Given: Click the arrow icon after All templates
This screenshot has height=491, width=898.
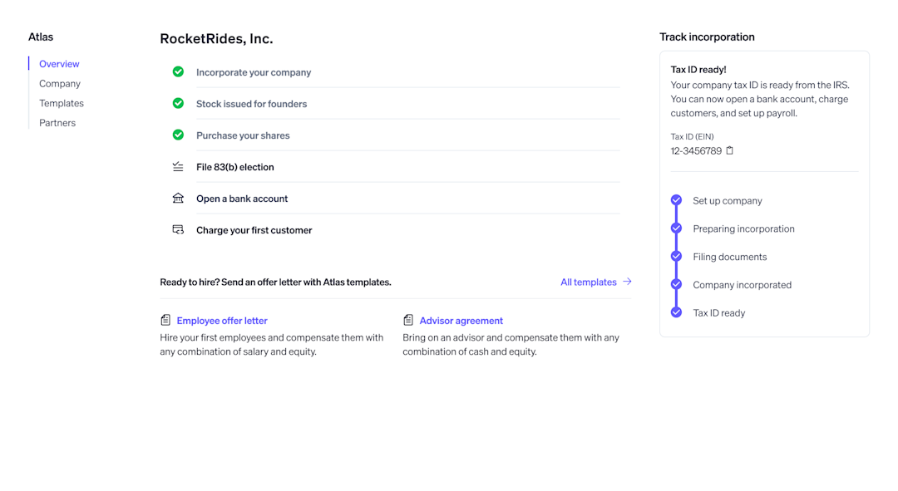Looking at the screenshot, I should point(626,282).
